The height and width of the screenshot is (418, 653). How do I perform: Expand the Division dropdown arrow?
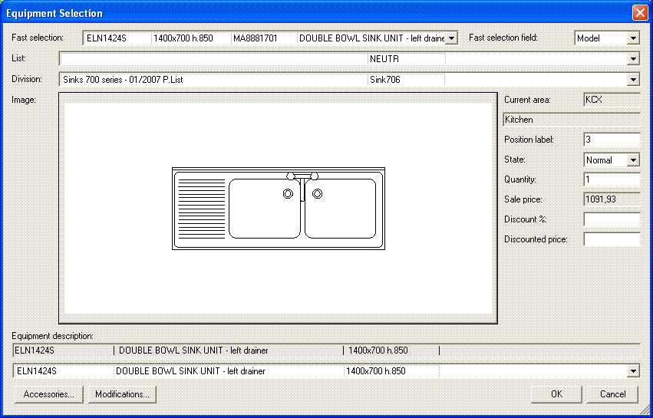[633, 79]
